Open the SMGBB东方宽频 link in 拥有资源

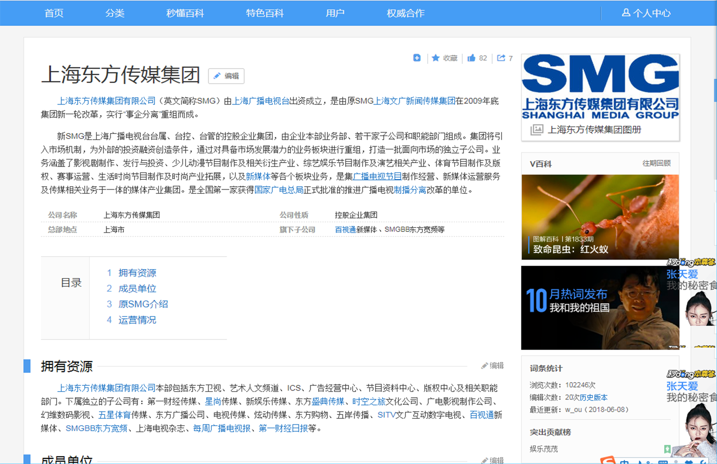[96, 428]
